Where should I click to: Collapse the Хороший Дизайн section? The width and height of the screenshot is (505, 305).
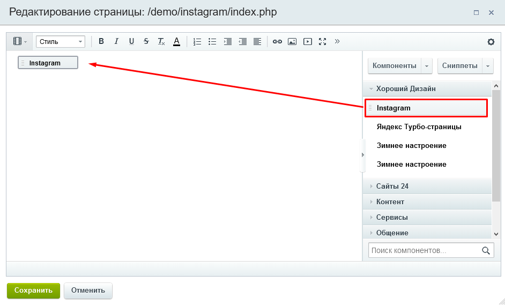(x=405, y=88)
